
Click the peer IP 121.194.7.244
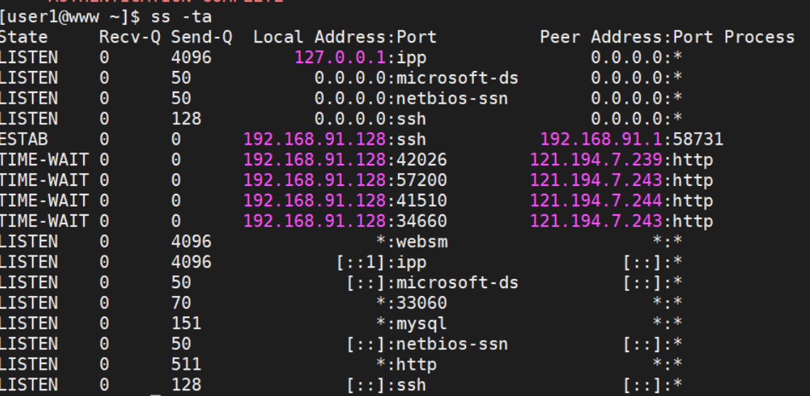(x=595, y=201)
